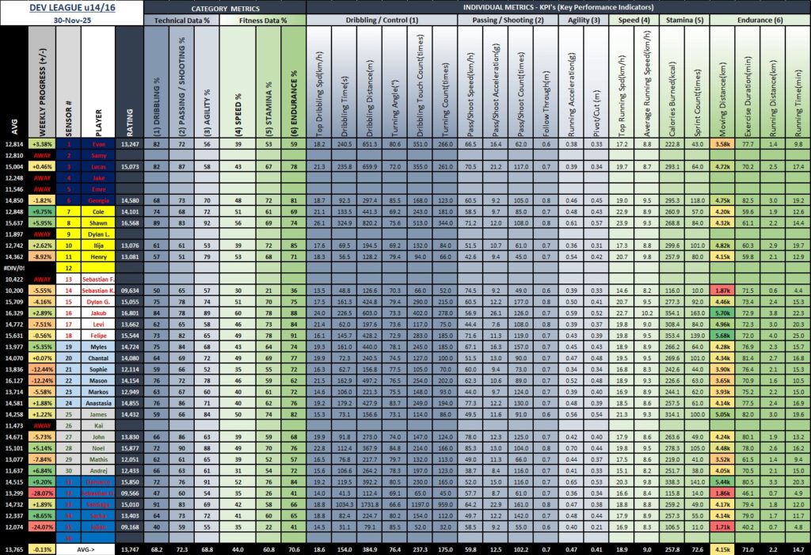Select player Shawn's name cell
811x555 pixels.
(x=97, y=223)
